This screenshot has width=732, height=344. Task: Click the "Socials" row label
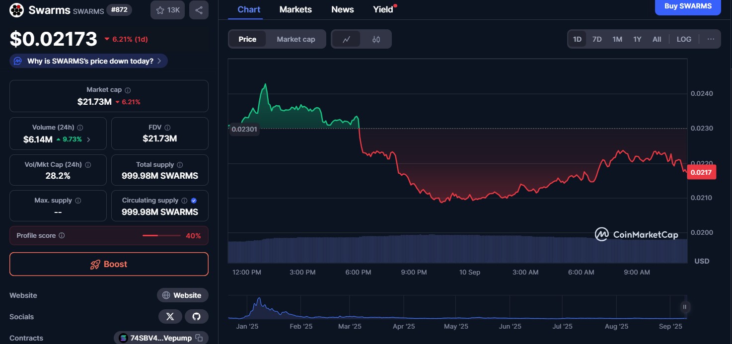click(x=22, y=317)
